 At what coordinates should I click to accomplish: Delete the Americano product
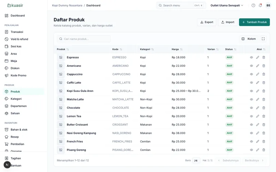(264, 66)
